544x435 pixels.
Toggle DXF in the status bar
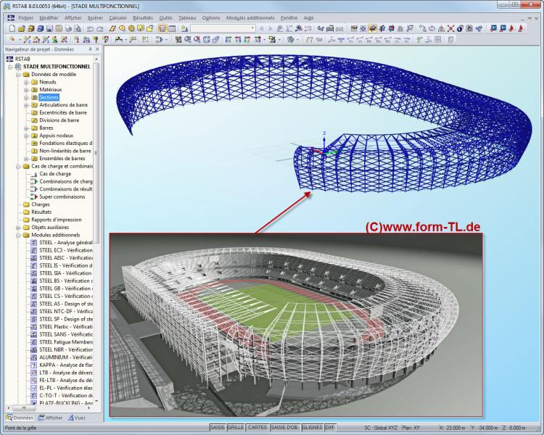pos(330,427)
